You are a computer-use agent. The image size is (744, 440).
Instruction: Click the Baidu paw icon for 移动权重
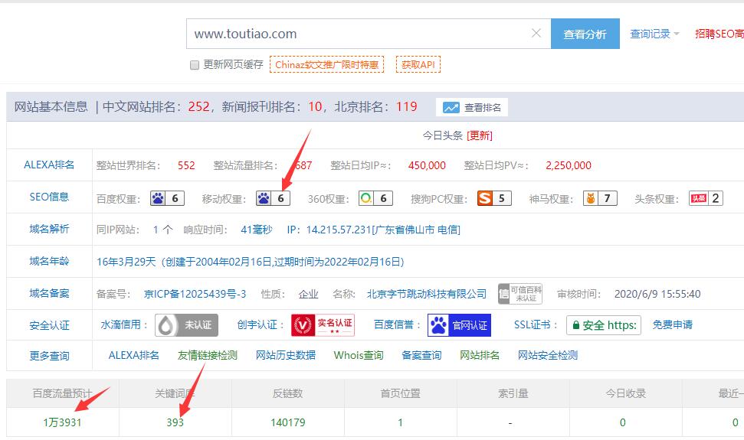click(x=264, y=198)
